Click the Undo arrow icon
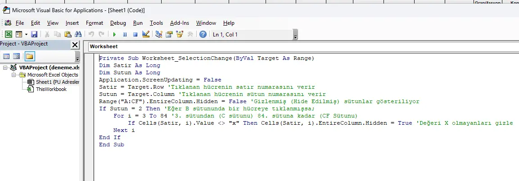Screen dimensions: 519x181 click(x=91, y=34)
